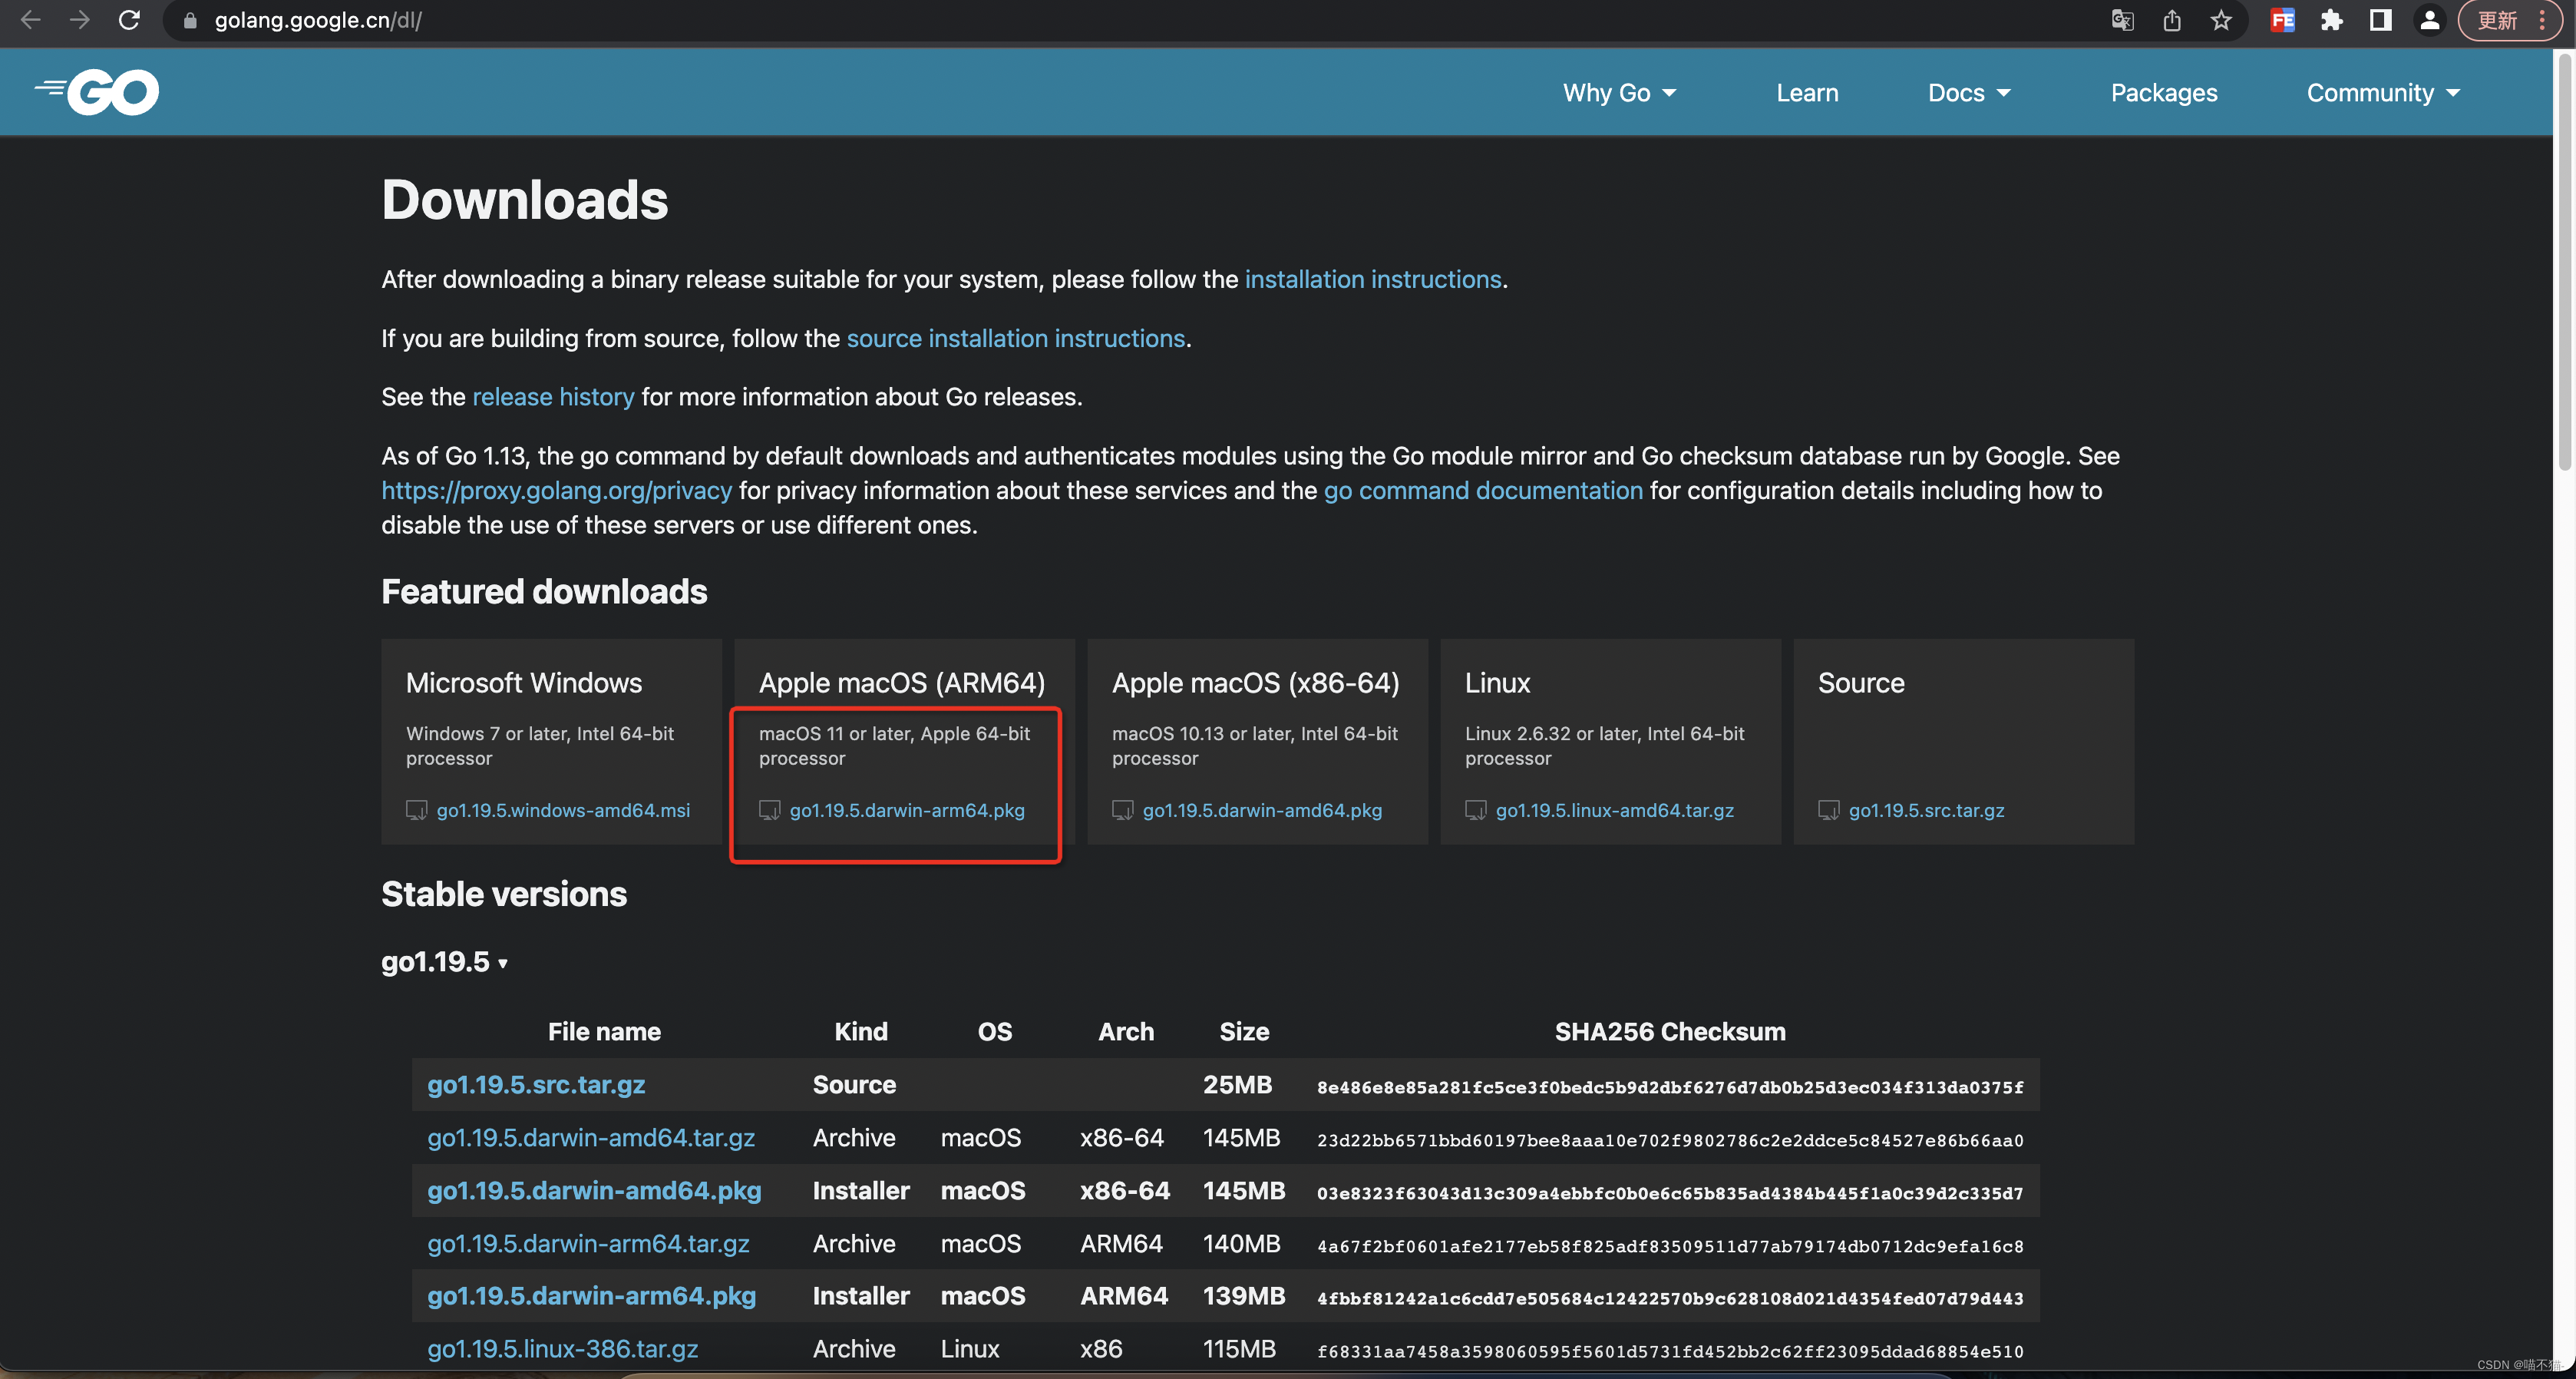
Task: Reload the page with refresh icon
Action: click(x=129, y=20)
